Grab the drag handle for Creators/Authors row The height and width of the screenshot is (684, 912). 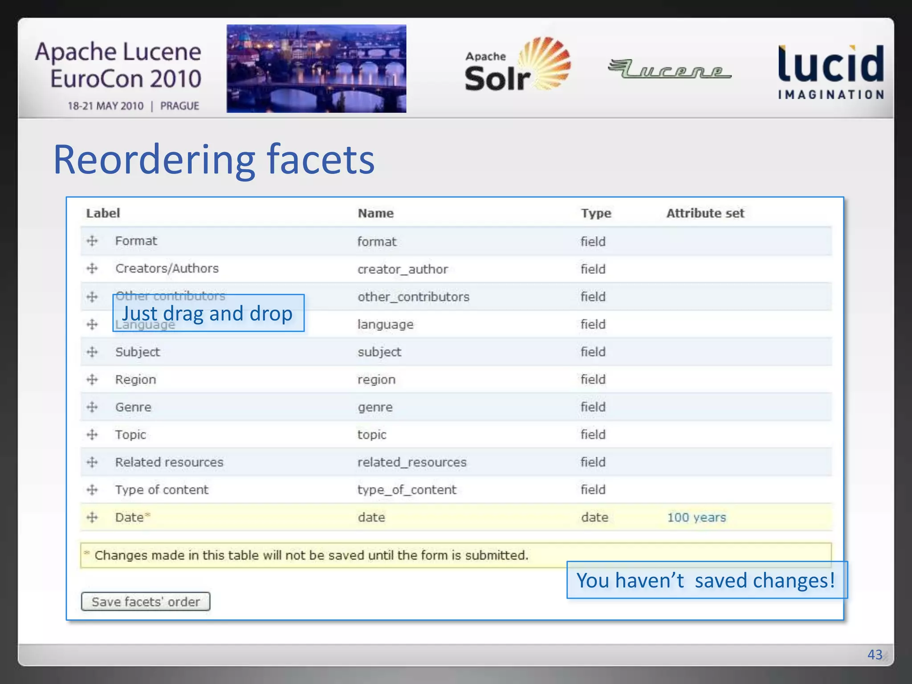[x=92, y=269]
